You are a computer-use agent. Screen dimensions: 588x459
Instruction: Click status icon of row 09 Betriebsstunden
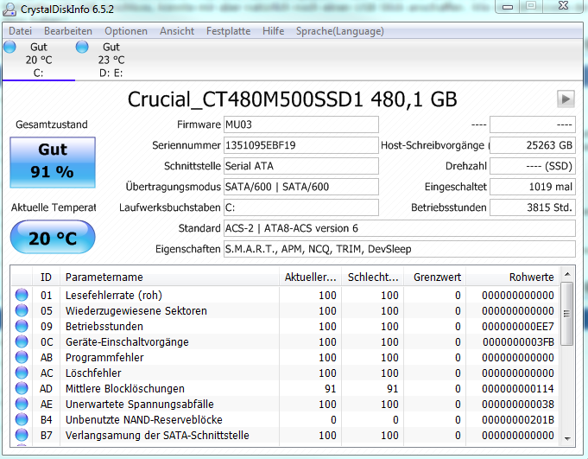pos(22,326)
